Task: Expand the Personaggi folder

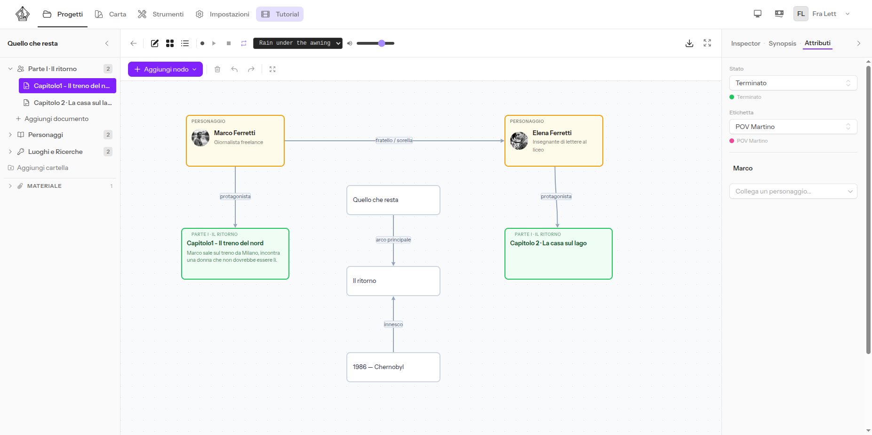Action: click(x=10, y=135)
